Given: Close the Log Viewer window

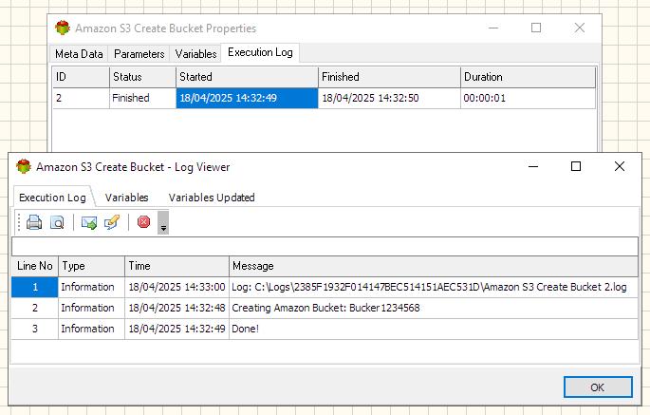Looking at the screenshot, I should click(620, 166).
